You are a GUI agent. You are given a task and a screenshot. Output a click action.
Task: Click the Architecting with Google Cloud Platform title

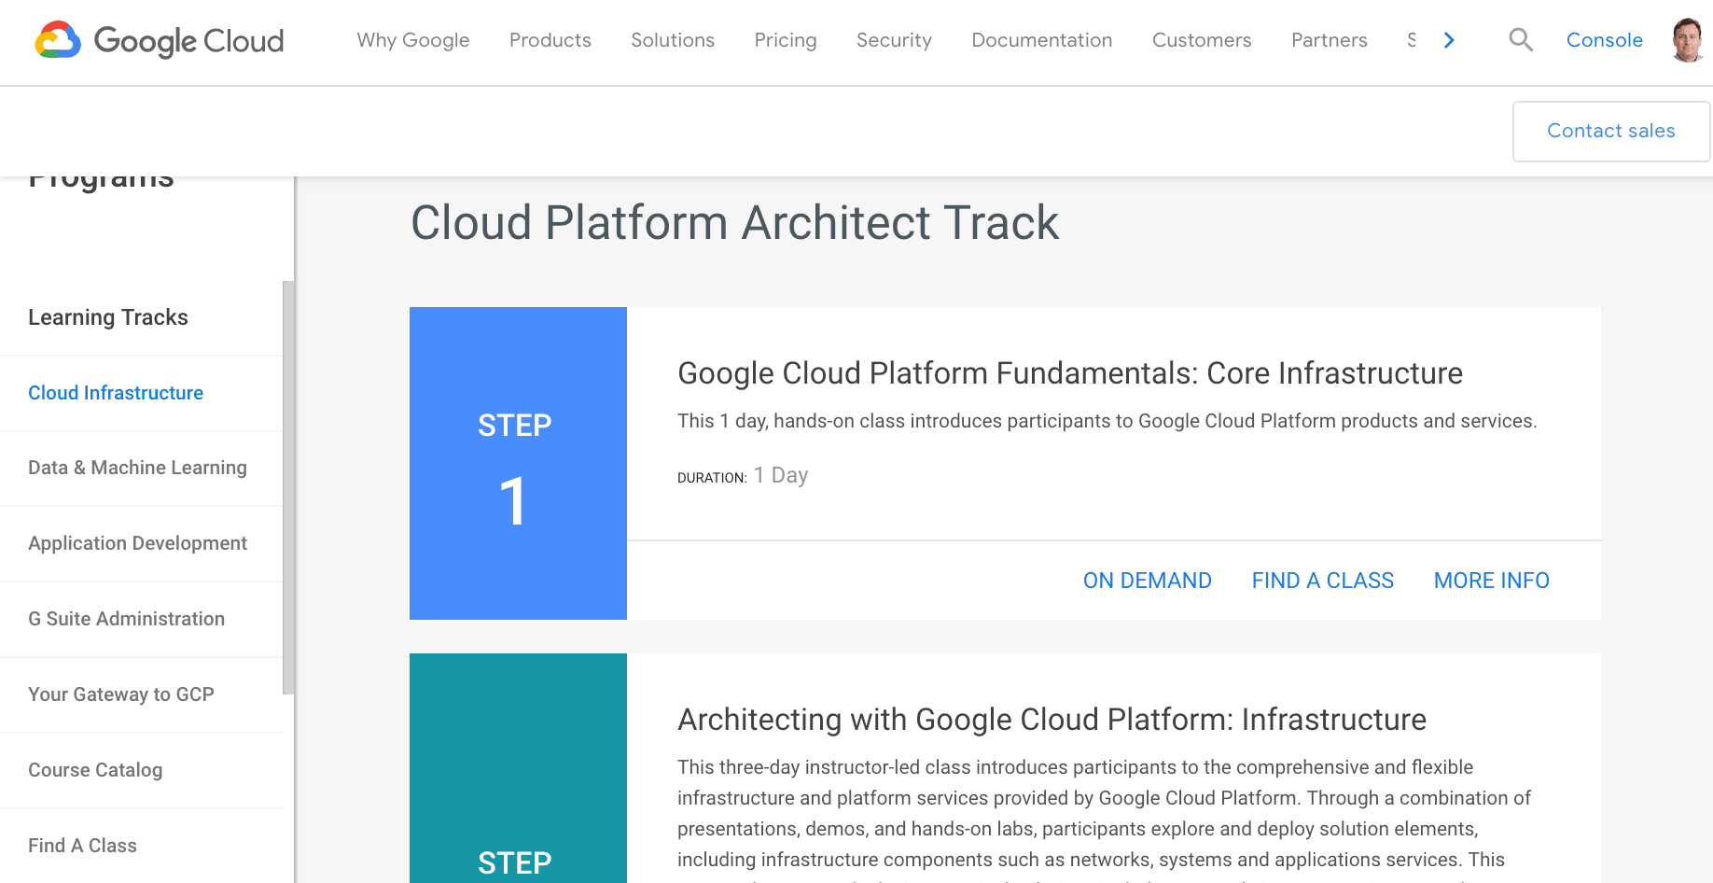coord(1051,720)
